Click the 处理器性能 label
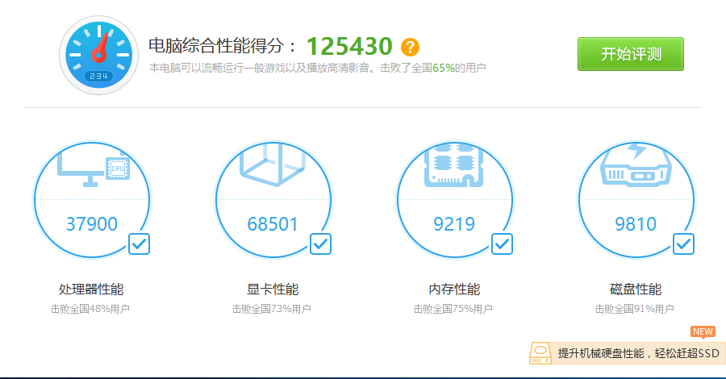 (91, 289)
